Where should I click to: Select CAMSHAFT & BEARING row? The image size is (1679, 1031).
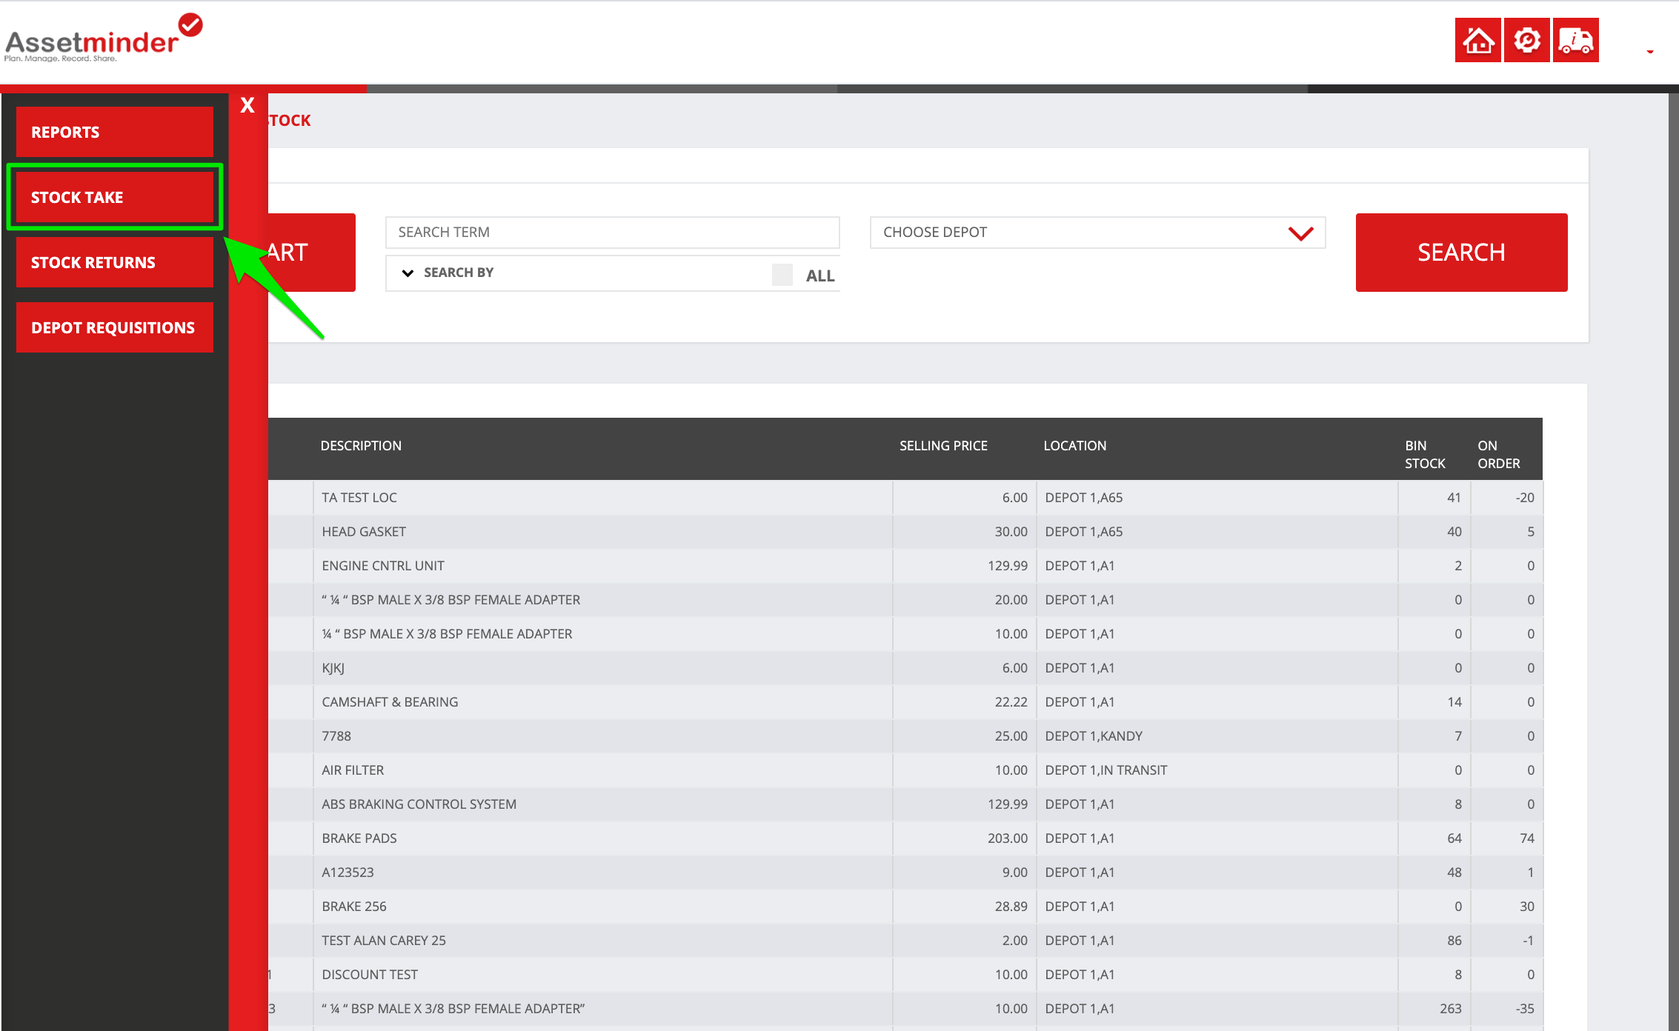point(905,702)
